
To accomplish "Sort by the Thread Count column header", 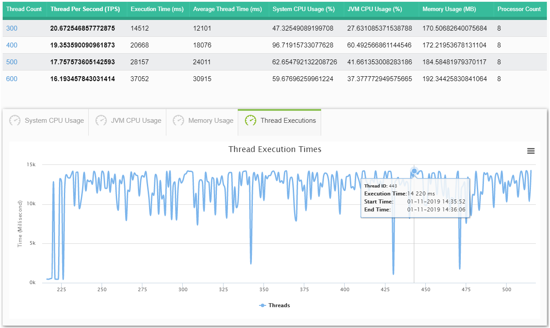I will [24, 9].
